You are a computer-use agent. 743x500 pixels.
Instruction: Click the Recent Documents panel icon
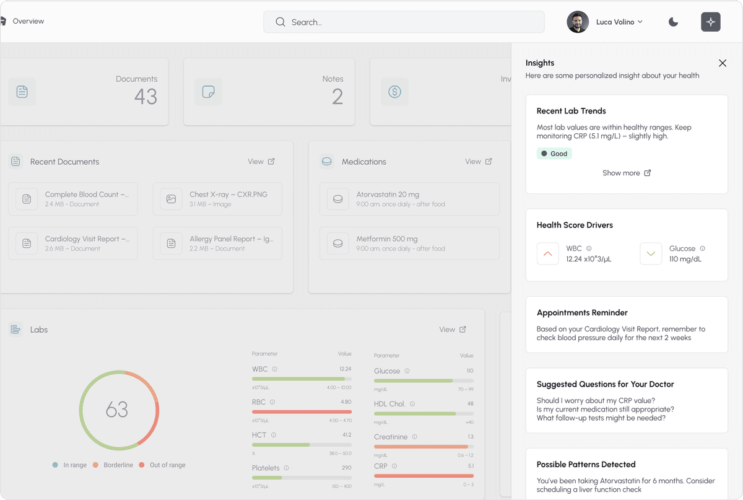(x=15, y=161)
